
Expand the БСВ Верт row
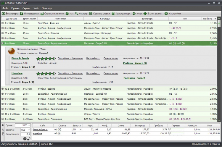[2, 119]
